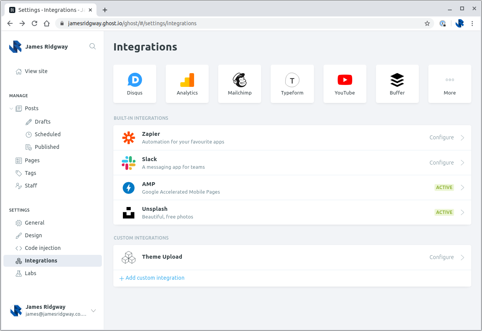Click the blue logo icon in Chrome toolbar
Image resolution: width=482 pixels, height=331 pixels.
[460, 23]
